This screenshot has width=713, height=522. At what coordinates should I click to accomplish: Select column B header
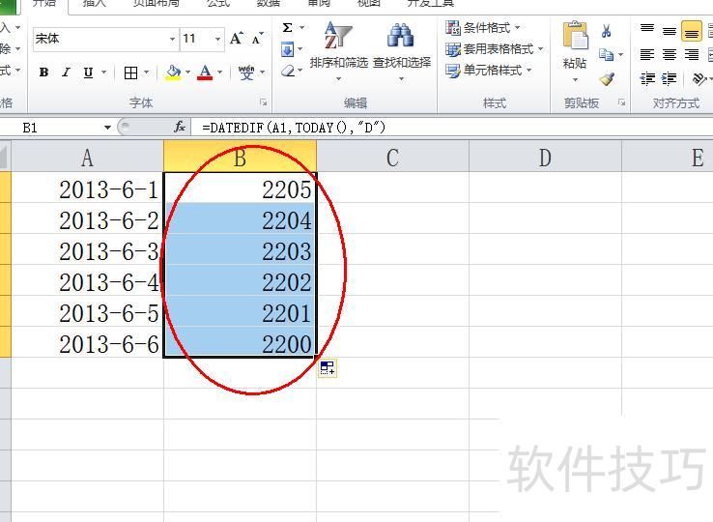(241, 156)
